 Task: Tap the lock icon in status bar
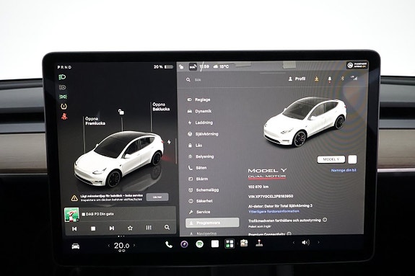(x=181, y=67)
